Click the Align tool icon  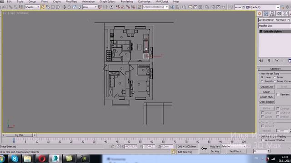pyautogui.click(x=178, y=7)
